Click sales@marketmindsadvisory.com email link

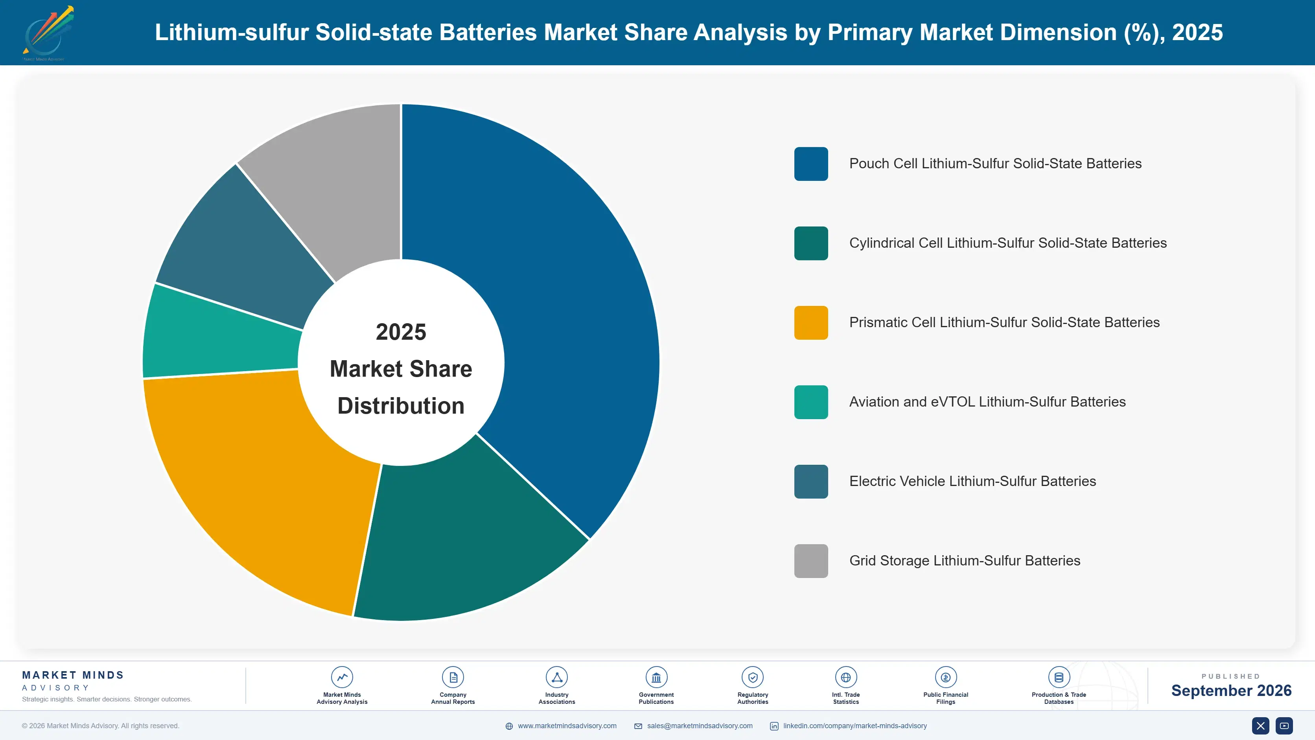700,726
